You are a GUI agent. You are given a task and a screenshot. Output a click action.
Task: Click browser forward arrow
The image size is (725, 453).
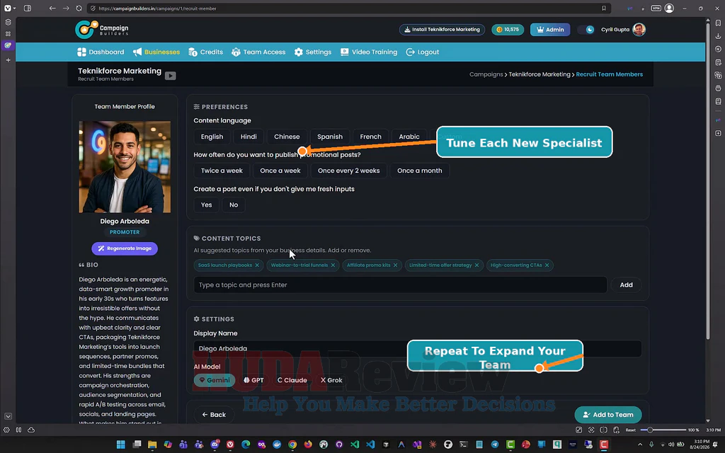pyautogui.click(x=66, y=8)
